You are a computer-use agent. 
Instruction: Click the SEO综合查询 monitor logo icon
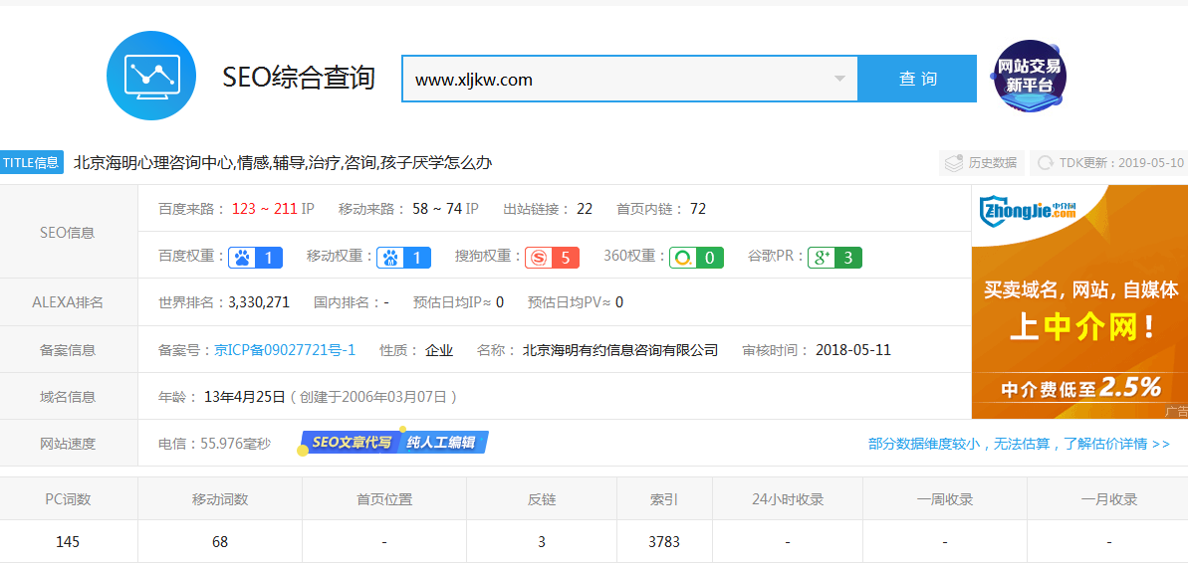point(152,76)
